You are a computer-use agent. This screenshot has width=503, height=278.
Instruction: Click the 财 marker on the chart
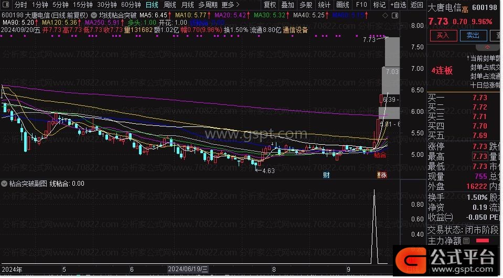click(x=326, y=175)
